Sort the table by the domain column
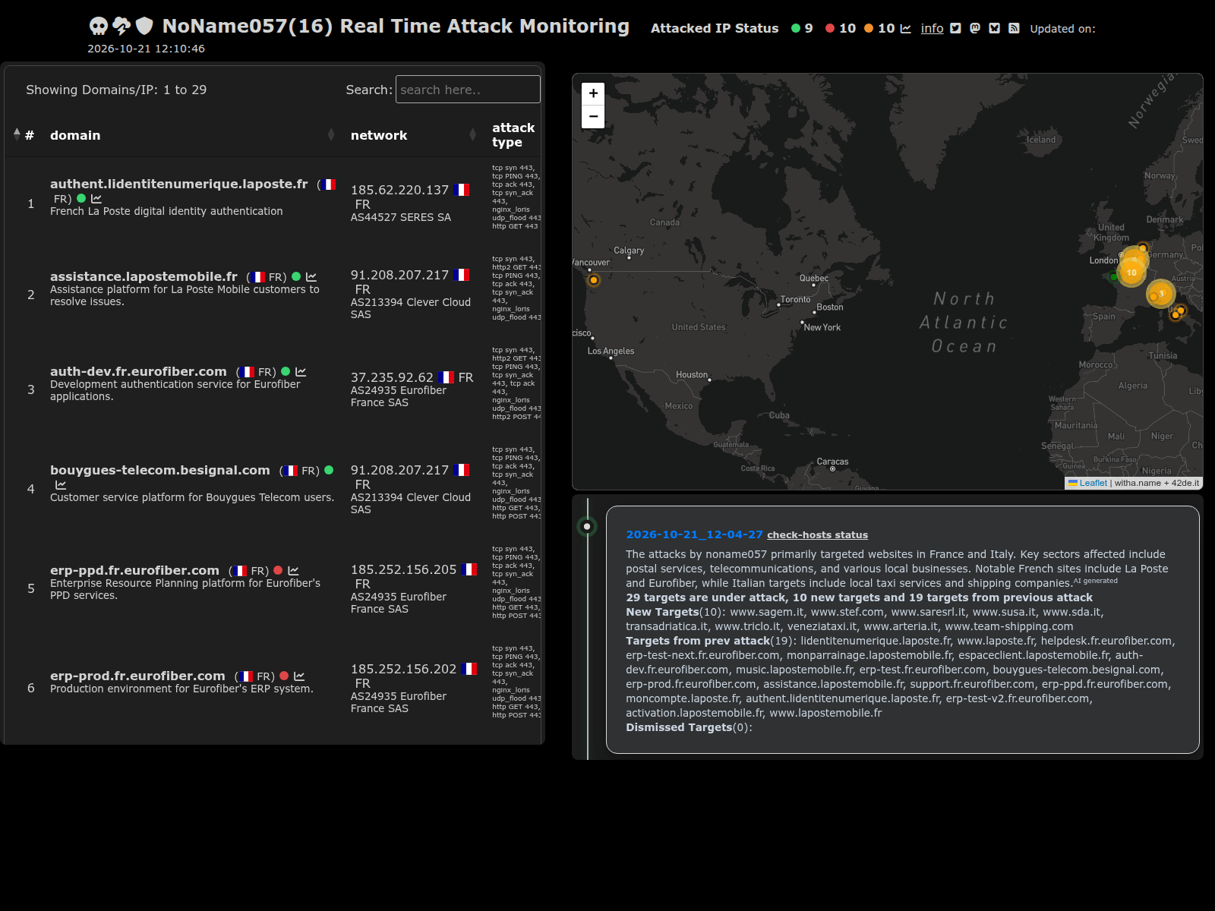 pos(192,135)
